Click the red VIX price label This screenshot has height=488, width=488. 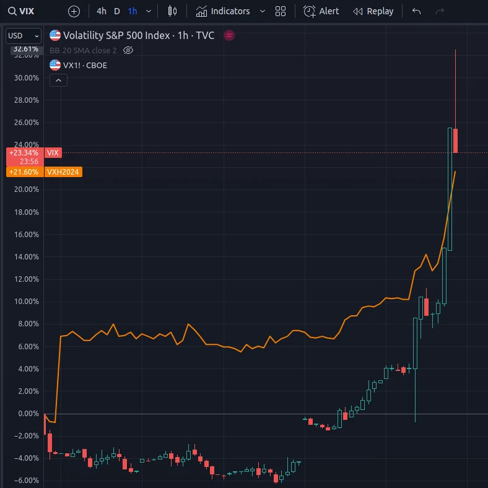tap(53, 153)
